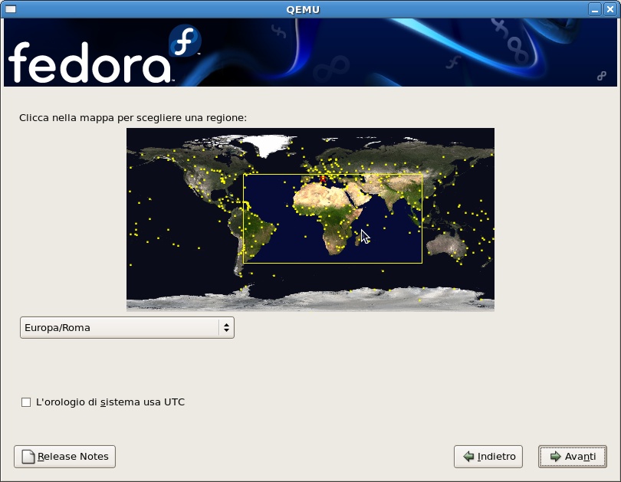Click the Avanti button to proceed

572,456
